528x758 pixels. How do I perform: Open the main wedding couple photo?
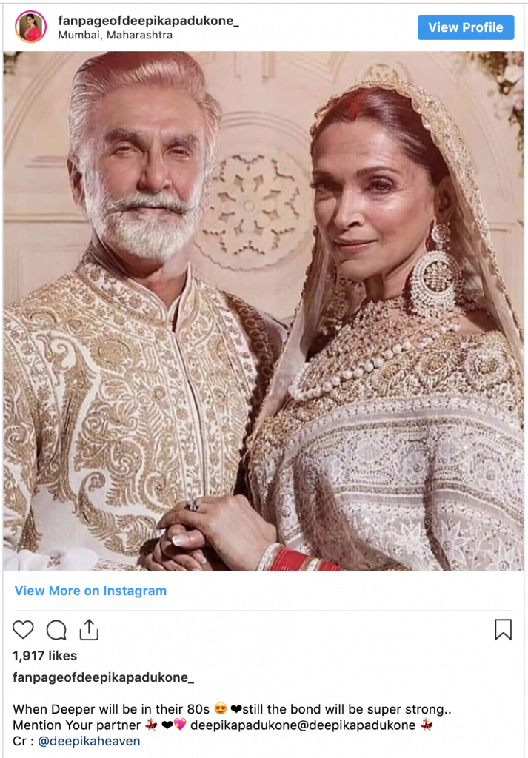pyautogui.click(x=264, y=311)
